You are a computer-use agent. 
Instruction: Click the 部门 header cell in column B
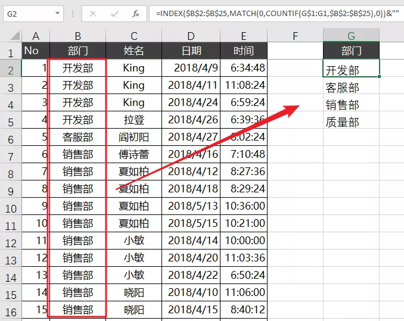coord(78,51)
